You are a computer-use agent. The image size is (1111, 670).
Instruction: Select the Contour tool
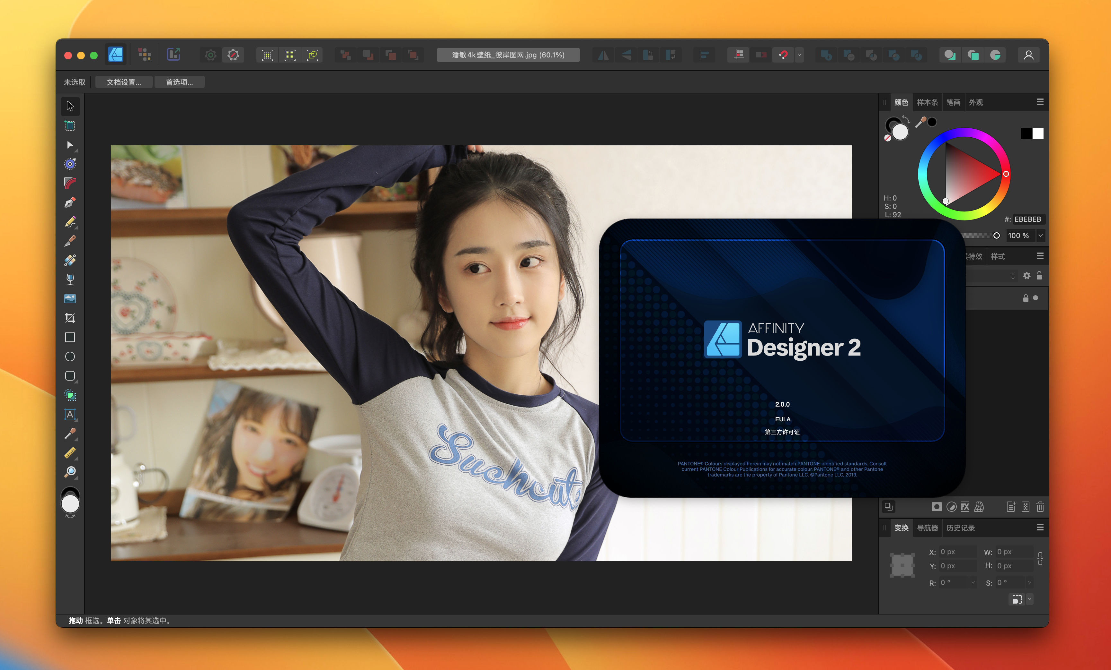70,164
